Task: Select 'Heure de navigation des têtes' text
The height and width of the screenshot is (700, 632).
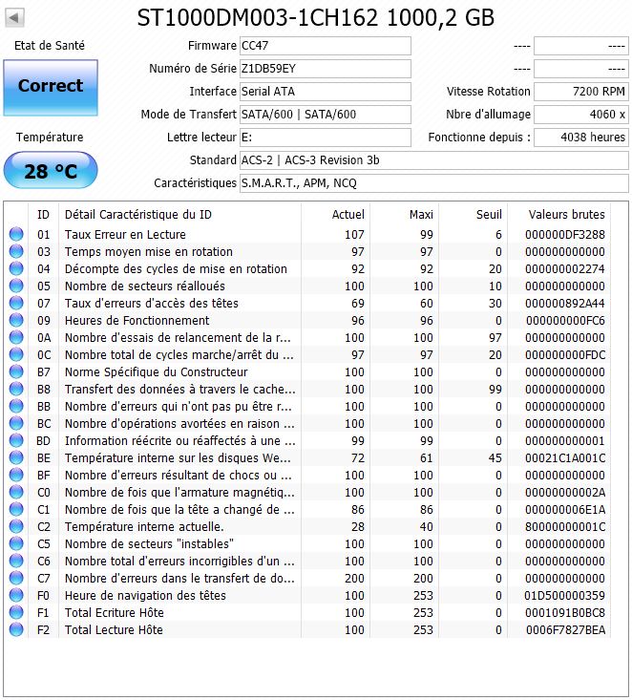Action: tap(145, 596)
